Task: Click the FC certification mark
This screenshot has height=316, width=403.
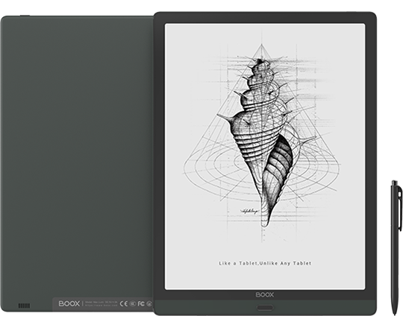Action: (141, 303)
